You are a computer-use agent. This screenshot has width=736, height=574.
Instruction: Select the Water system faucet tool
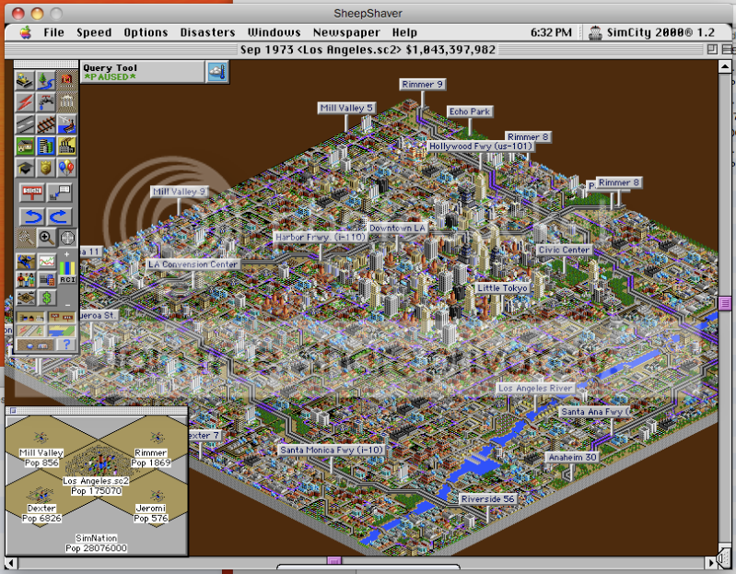click(x=45, y=102)
